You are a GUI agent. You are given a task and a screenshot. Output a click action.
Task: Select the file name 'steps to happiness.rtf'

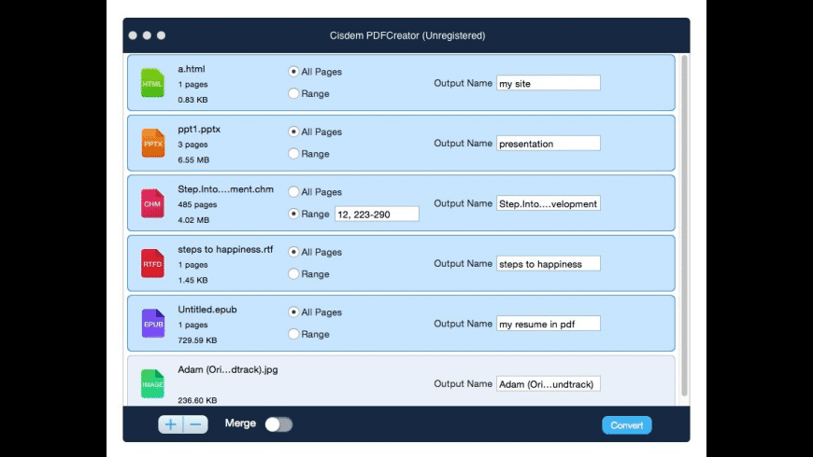[225, 249]
